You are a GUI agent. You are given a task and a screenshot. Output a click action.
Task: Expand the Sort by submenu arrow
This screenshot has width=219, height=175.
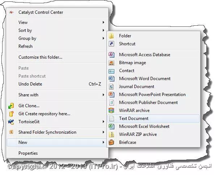[104, 30]
